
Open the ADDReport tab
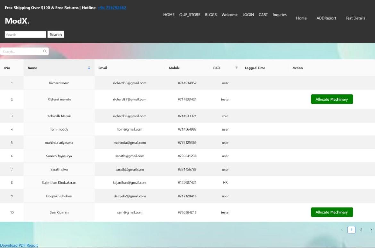[x=326, y=18]
